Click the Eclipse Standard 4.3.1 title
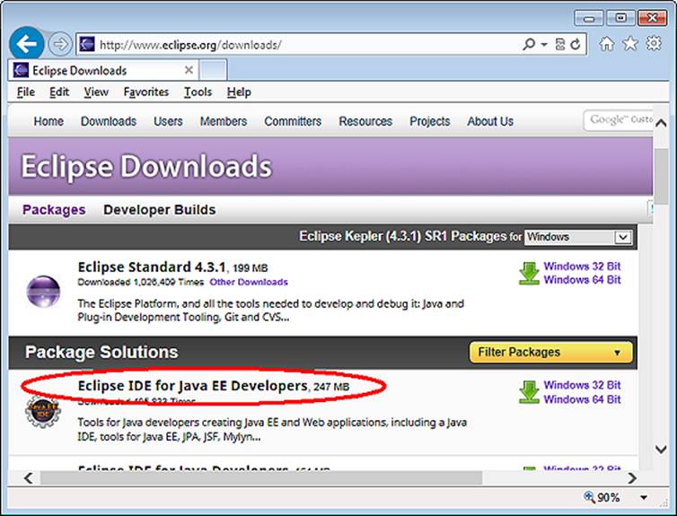The height and width of the screenshot is (516, 677). [152, 267]
